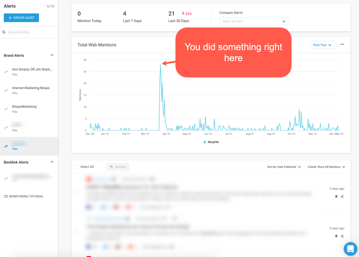Image resolution: width=359 pixels, height=257 pixels.
Task: Tick checkbox for the first mention
Action: click(76, 192)
